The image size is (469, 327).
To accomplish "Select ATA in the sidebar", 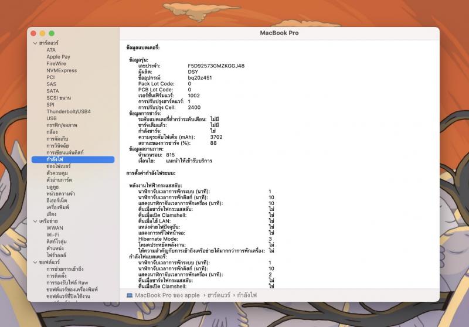I will (x=51, y=50).
